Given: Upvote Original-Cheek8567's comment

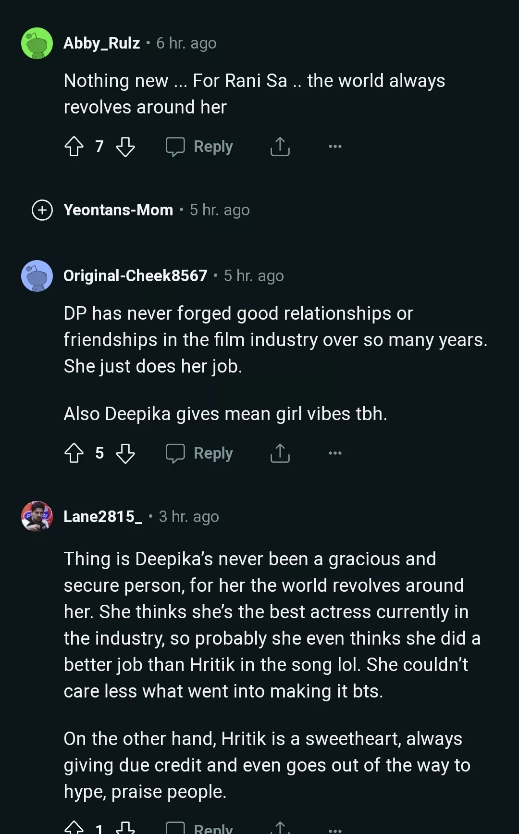Looking at the screenshot, I should (x=74, y=453).
